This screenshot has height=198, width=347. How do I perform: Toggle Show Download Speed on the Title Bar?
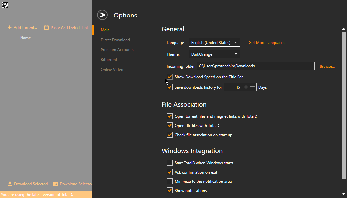[170, 77]
